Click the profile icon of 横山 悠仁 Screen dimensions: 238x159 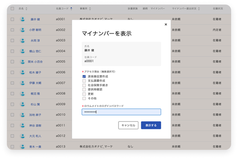[22, 51]
